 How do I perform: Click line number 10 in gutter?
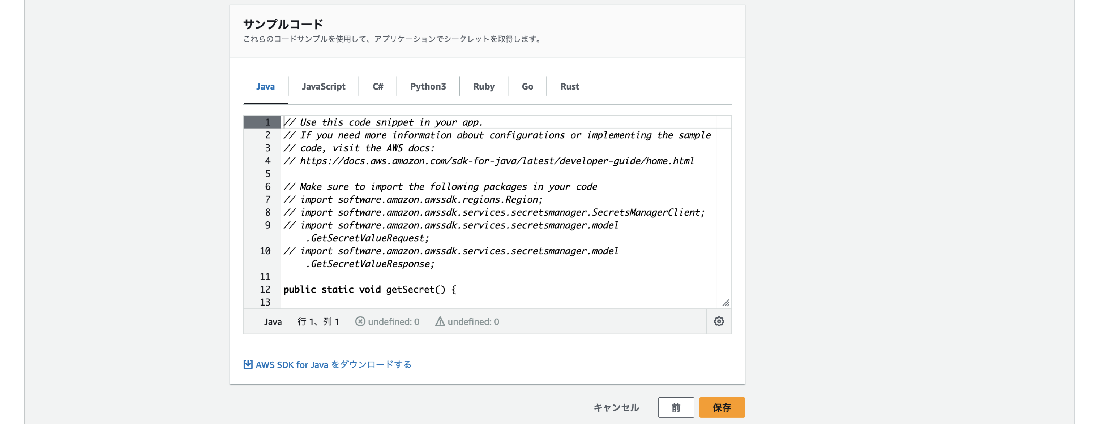pos(265,251)
